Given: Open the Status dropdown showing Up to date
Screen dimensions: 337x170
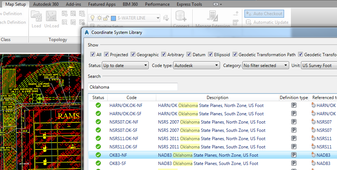Looking at the screenshot, I should click(x=125, y=65).
